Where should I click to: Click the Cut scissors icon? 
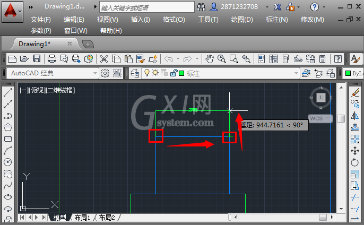pyautogui.click(x=104, y=59)
